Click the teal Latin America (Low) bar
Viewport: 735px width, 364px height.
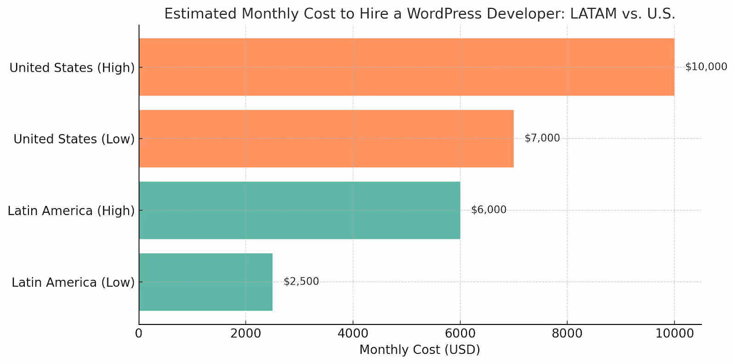206,282
